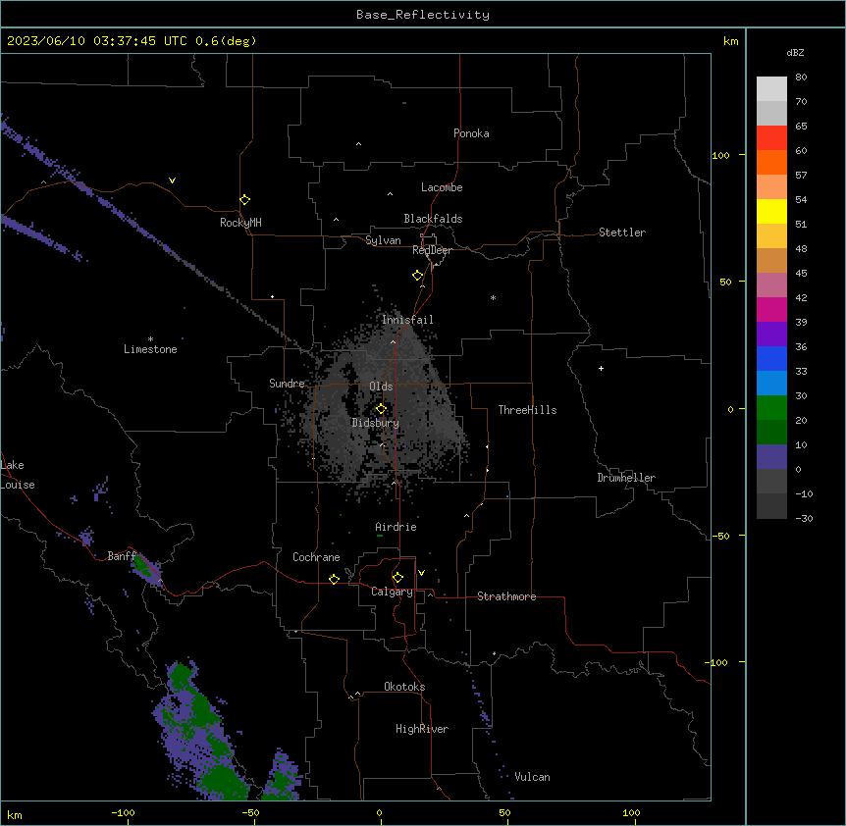Viewport: 846px width, 826px height.
Task: Click the asterisk marker east of Innisfail
Action: coord(493,297)
